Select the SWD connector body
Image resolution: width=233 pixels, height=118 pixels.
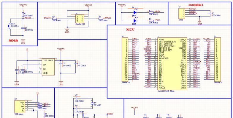(x=181, y=14)
